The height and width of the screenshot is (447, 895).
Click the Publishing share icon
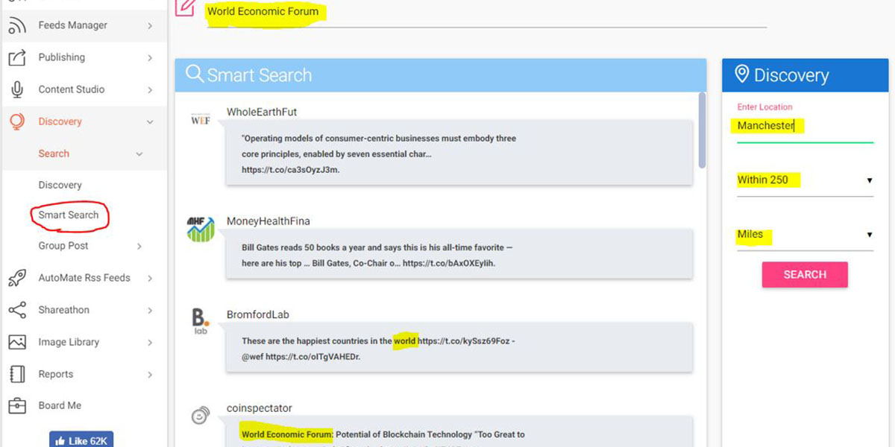pyautogui.click(x=16, y=57)
